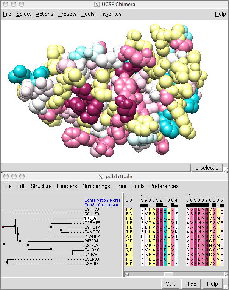This screenshot has height=290, width=229.
Task: Open the Favorites menu
Action: tap(110, 14)
